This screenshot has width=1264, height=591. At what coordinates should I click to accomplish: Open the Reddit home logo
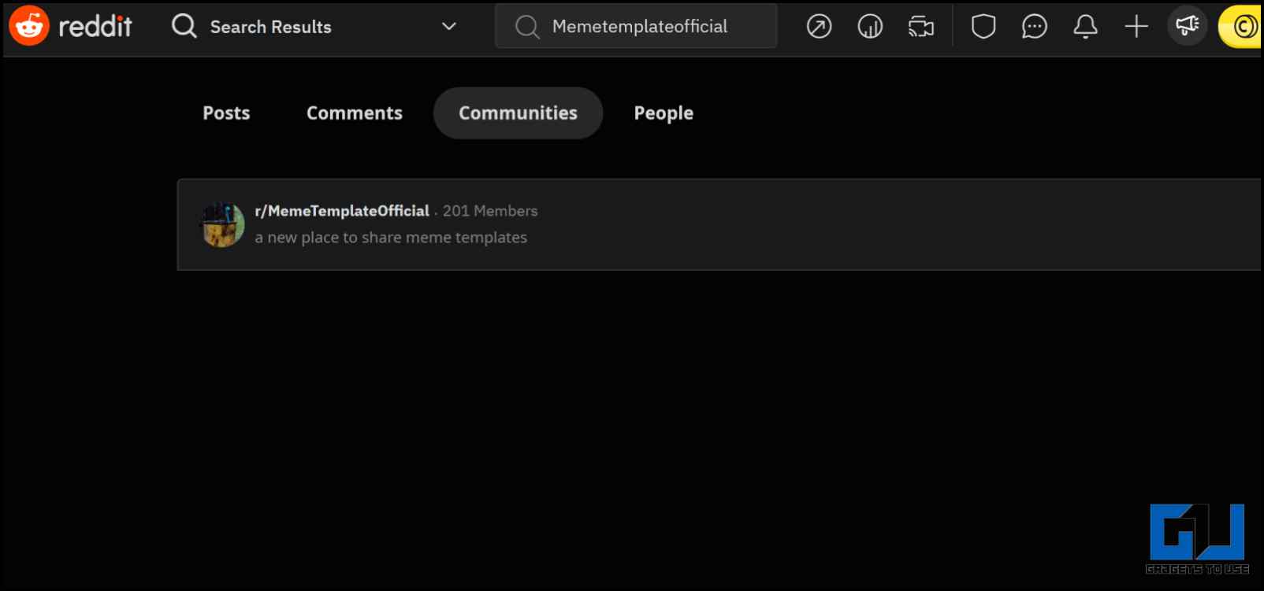[x=70, y=26]
